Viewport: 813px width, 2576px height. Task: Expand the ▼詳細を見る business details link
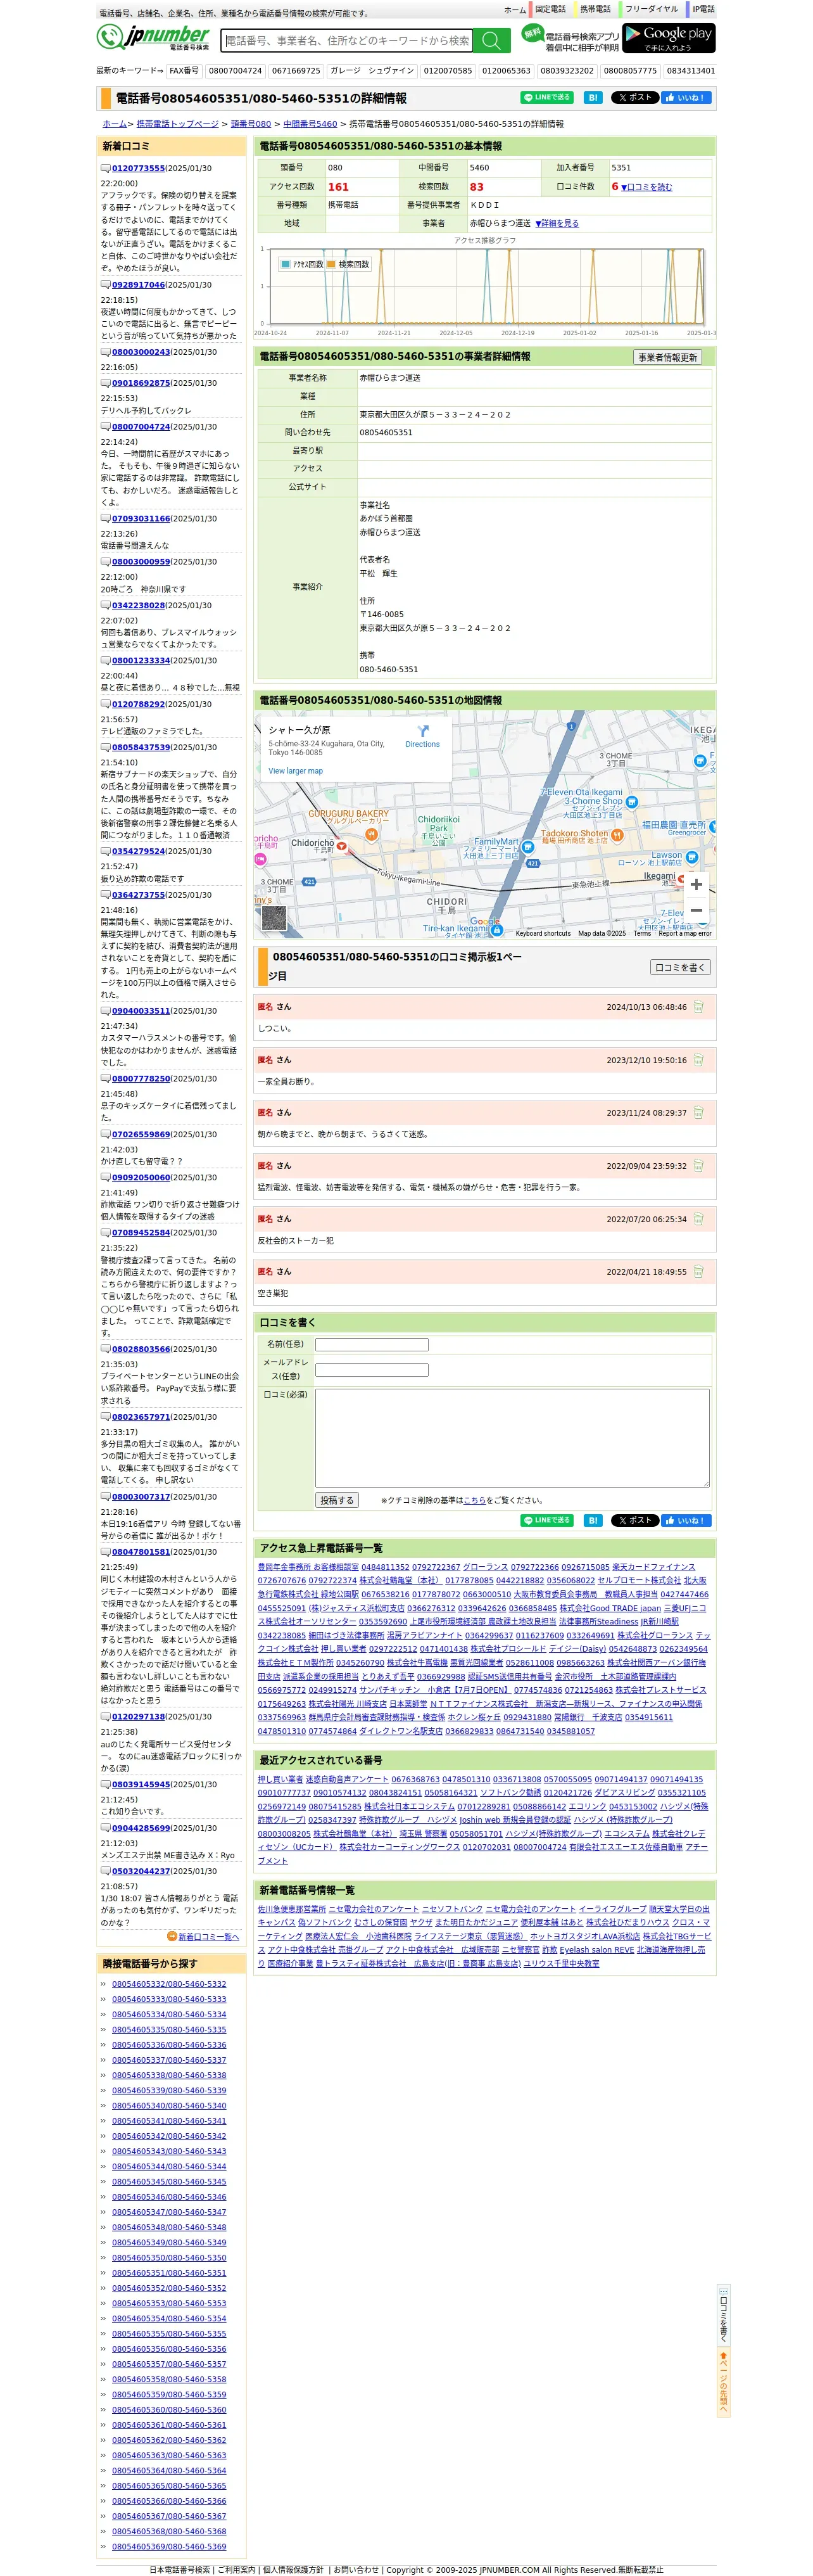coord(557,223)
